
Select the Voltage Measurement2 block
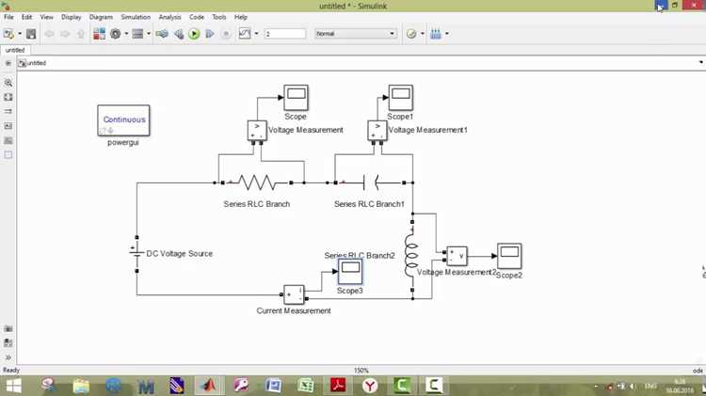click(x=457, y=256)
